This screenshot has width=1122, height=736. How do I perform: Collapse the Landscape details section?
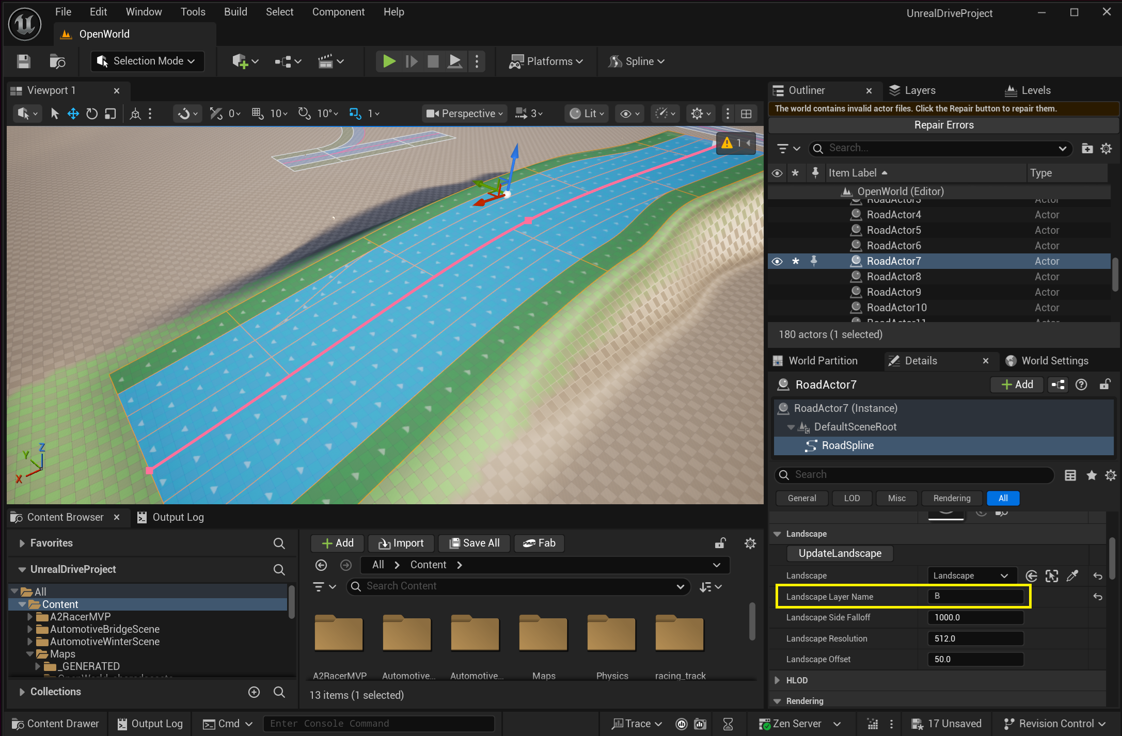click(x=777, y=534)
